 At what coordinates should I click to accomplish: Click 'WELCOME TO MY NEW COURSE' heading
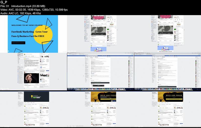click(x=27, y=25)
